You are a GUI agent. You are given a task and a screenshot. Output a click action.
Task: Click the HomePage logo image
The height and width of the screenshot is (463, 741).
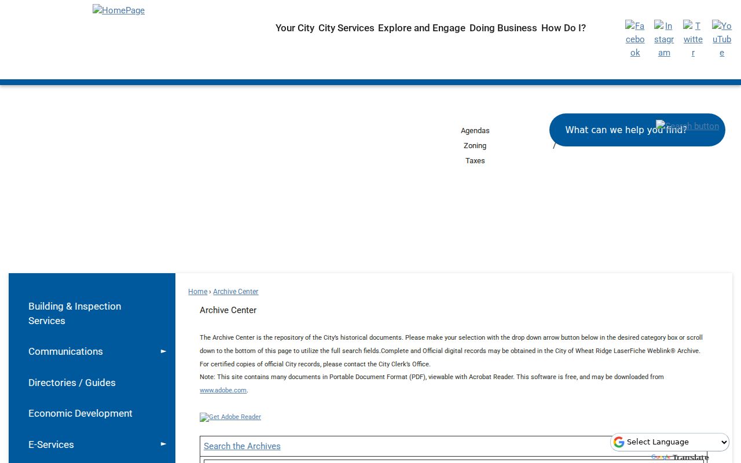point(119,10)
